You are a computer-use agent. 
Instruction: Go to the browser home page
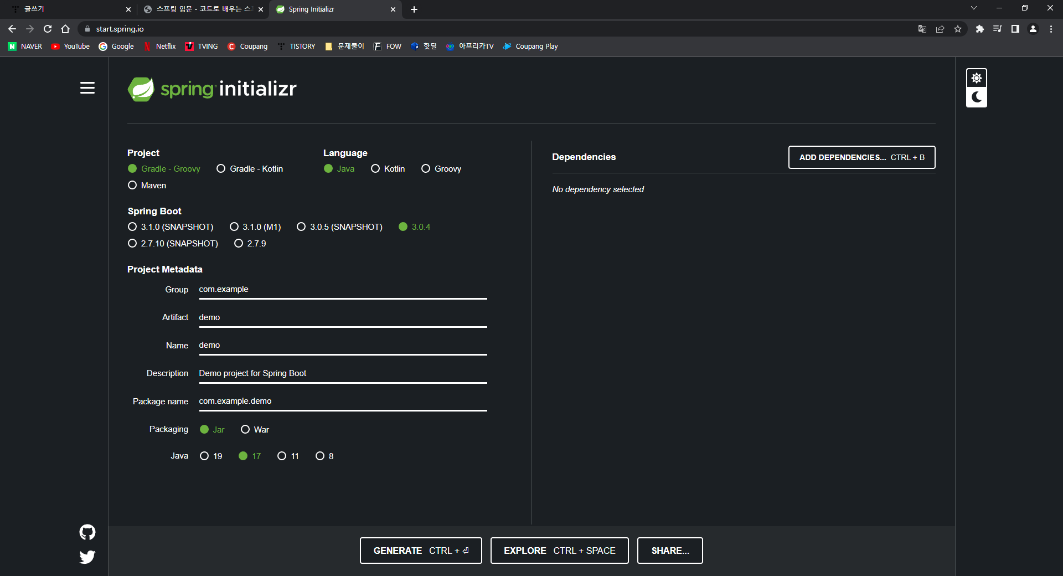point(65,29)
